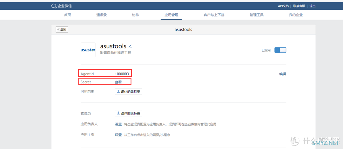The image size is (343, 149).
Task: Switch to the 通讯录 tab
Action: pos(102,15)
